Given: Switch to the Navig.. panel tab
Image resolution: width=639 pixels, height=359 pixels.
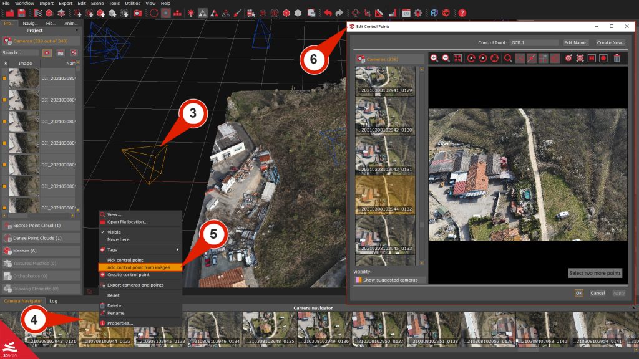Looking at the screenshot, I should point(30,23).
